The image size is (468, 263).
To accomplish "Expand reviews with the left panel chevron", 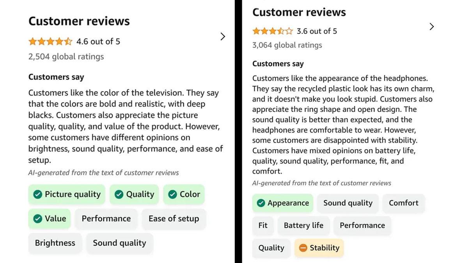I will point(223,36).
